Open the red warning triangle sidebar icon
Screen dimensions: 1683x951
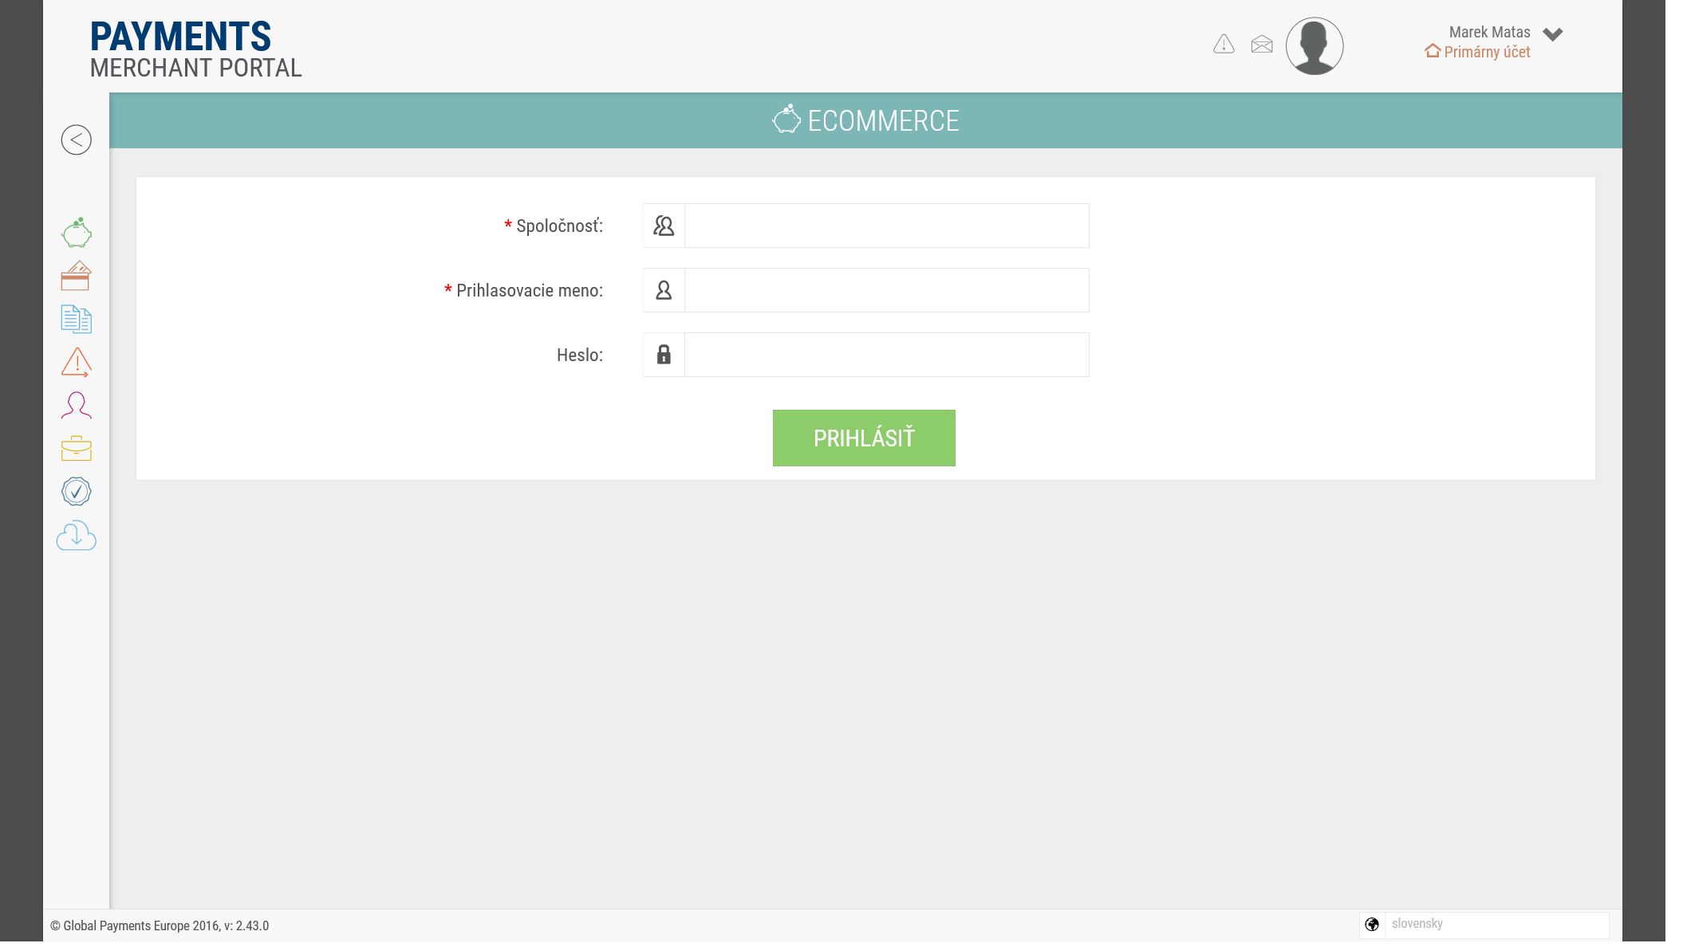click(x=77, y=362)
